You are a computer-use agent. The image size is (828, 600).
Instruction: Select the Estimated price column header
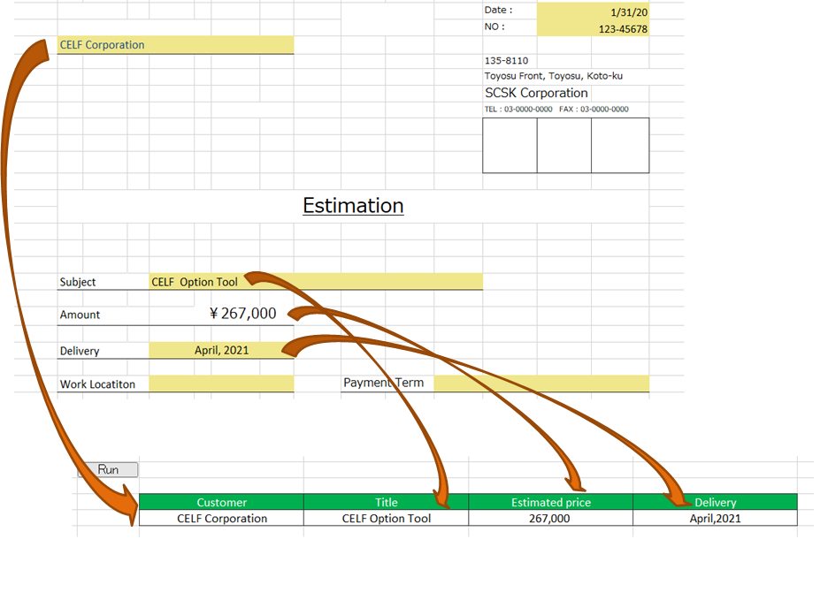click(x=550, y=502)
